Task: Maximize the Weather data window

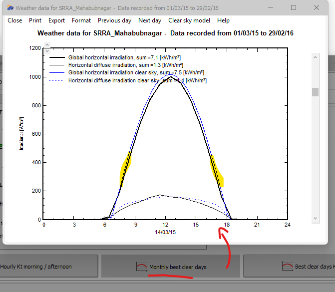Action: pyautogui.click(x=294, y=7)
